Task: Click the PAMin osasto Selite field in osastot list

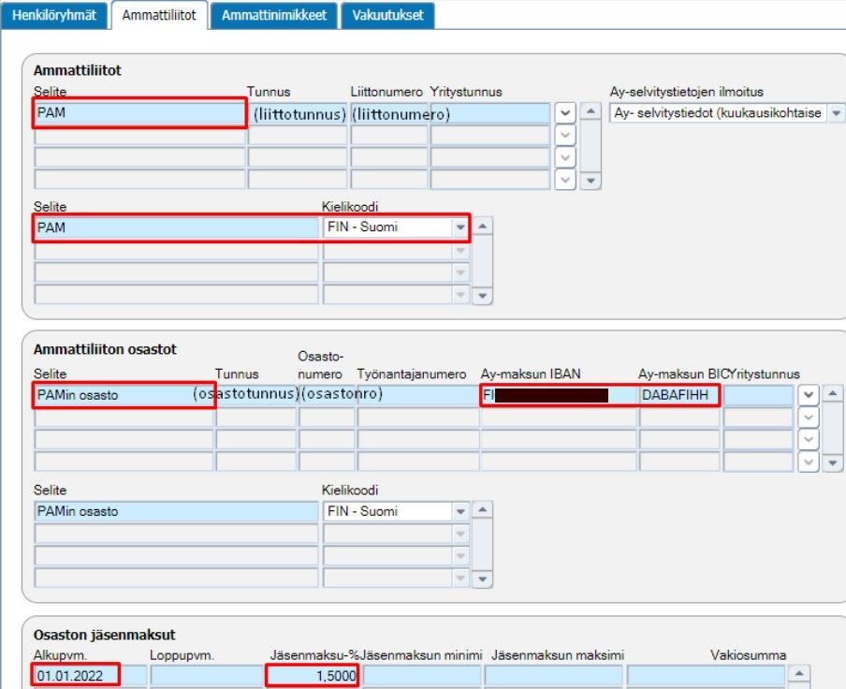Action: click(x=124, y=395)
